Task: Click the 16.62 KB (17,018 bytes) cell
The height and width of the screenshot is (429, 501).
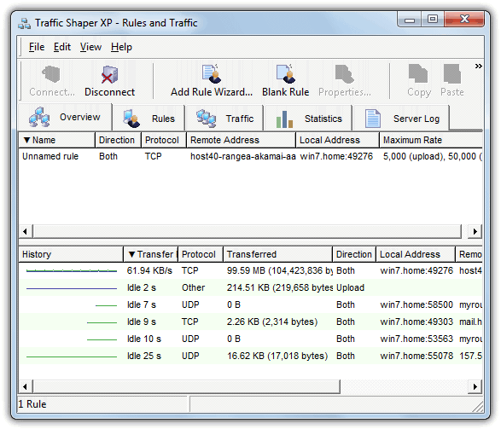Action: click(277, 356)
